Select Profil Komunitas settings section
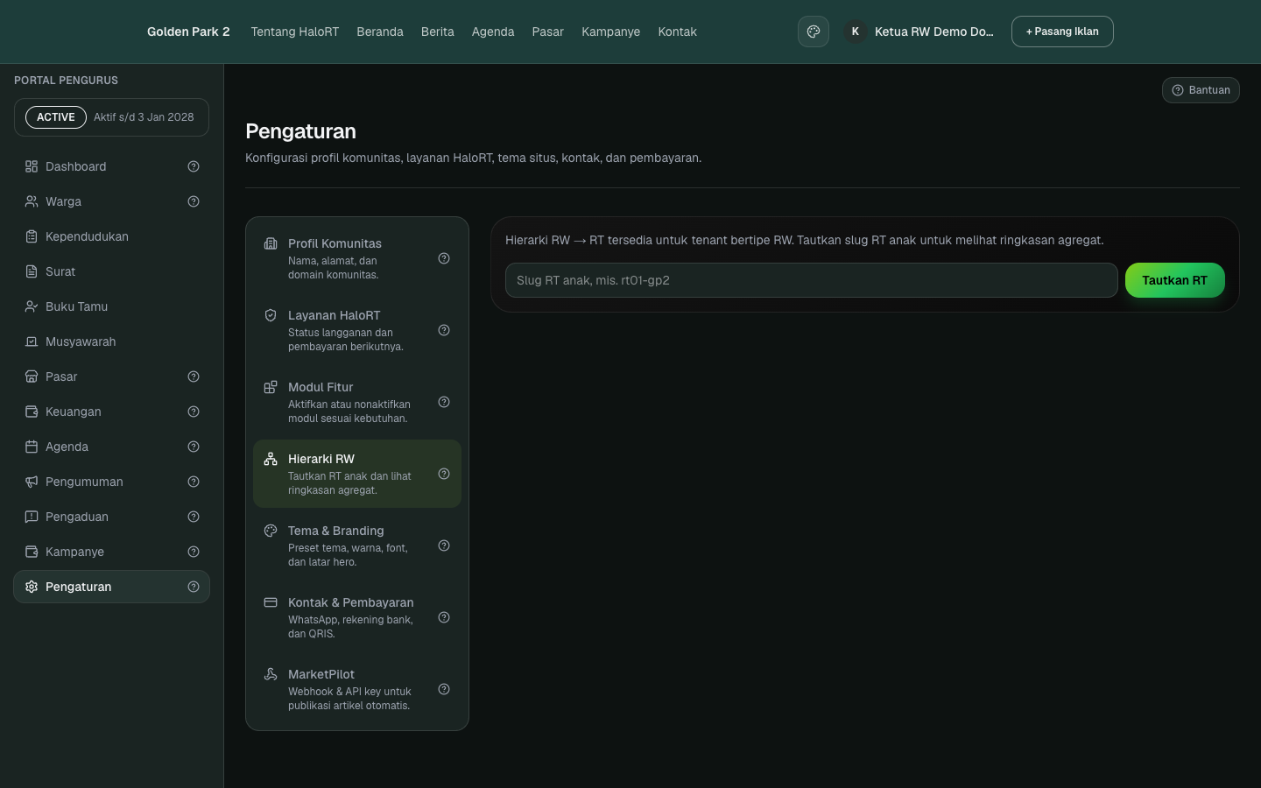The height and width of the screenshot is (788, 1261). click(x=357, y=258)
